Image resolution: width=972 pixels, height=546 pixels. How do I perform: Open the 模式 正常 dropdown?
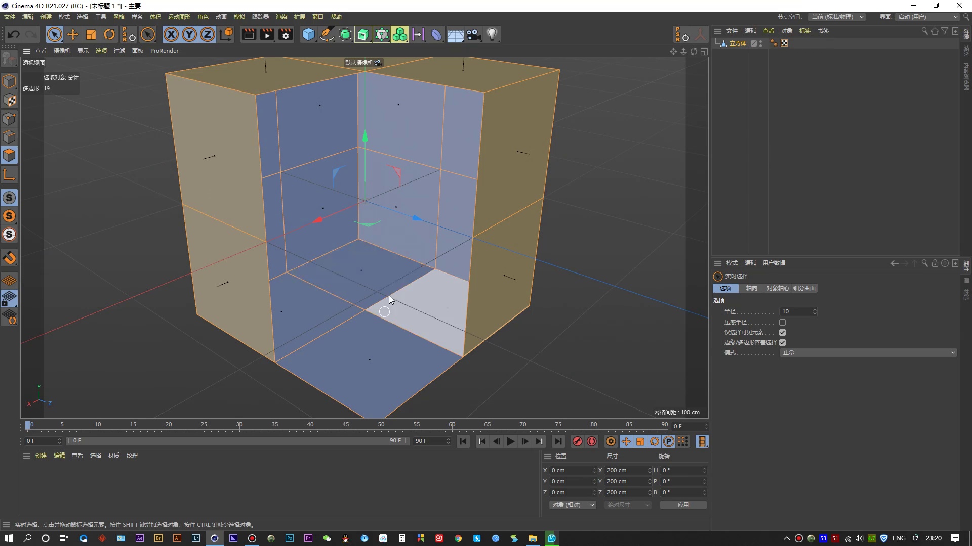click(868, 352)
